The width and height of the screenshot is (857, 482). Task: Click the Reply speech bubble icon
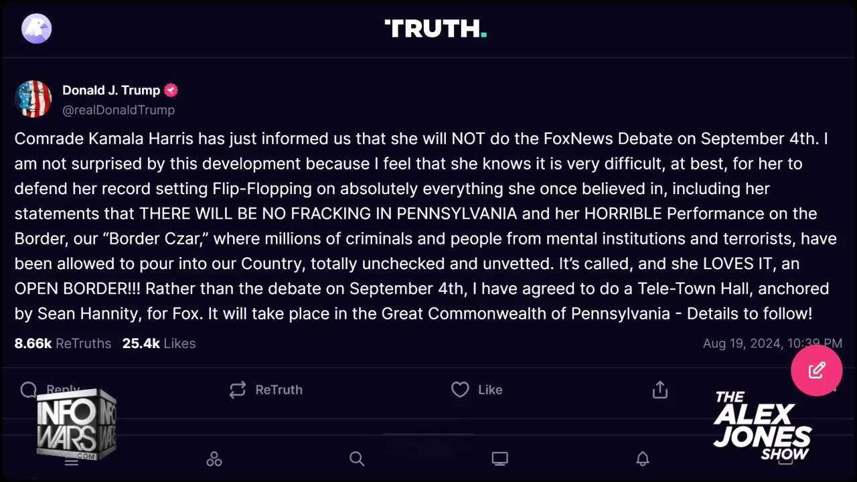pyautogui.click(x=29, y=390)
